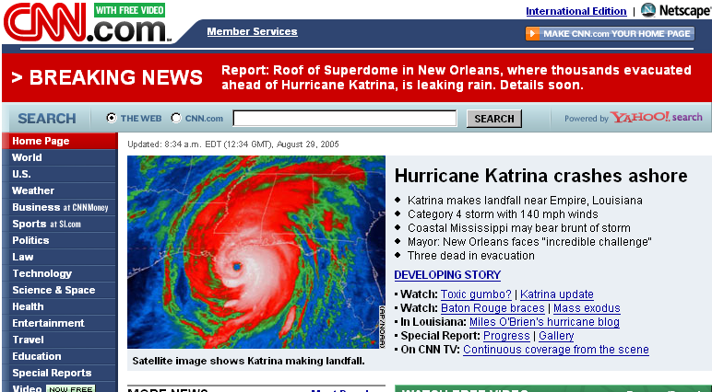This screenshot has width=712, height=392.
Task: Go to the Politics section
Action: pos(59,240)
